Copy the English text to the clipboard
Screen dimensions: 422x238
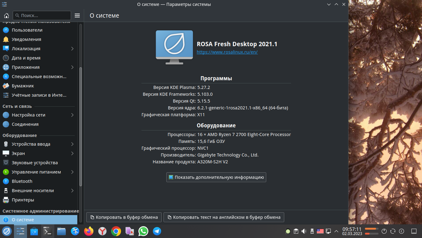(x=224, y=217)
